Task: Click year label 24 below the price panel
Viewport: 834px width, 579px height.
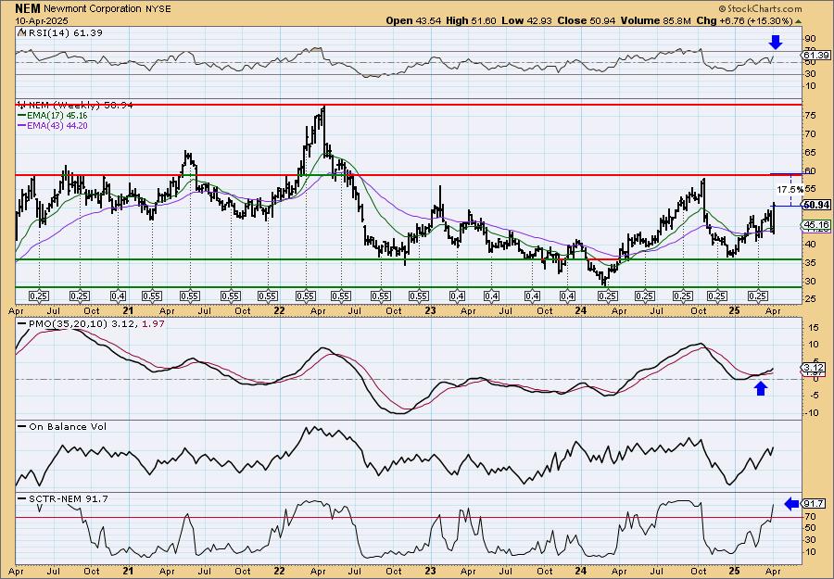Action: (x=582, y=311)
